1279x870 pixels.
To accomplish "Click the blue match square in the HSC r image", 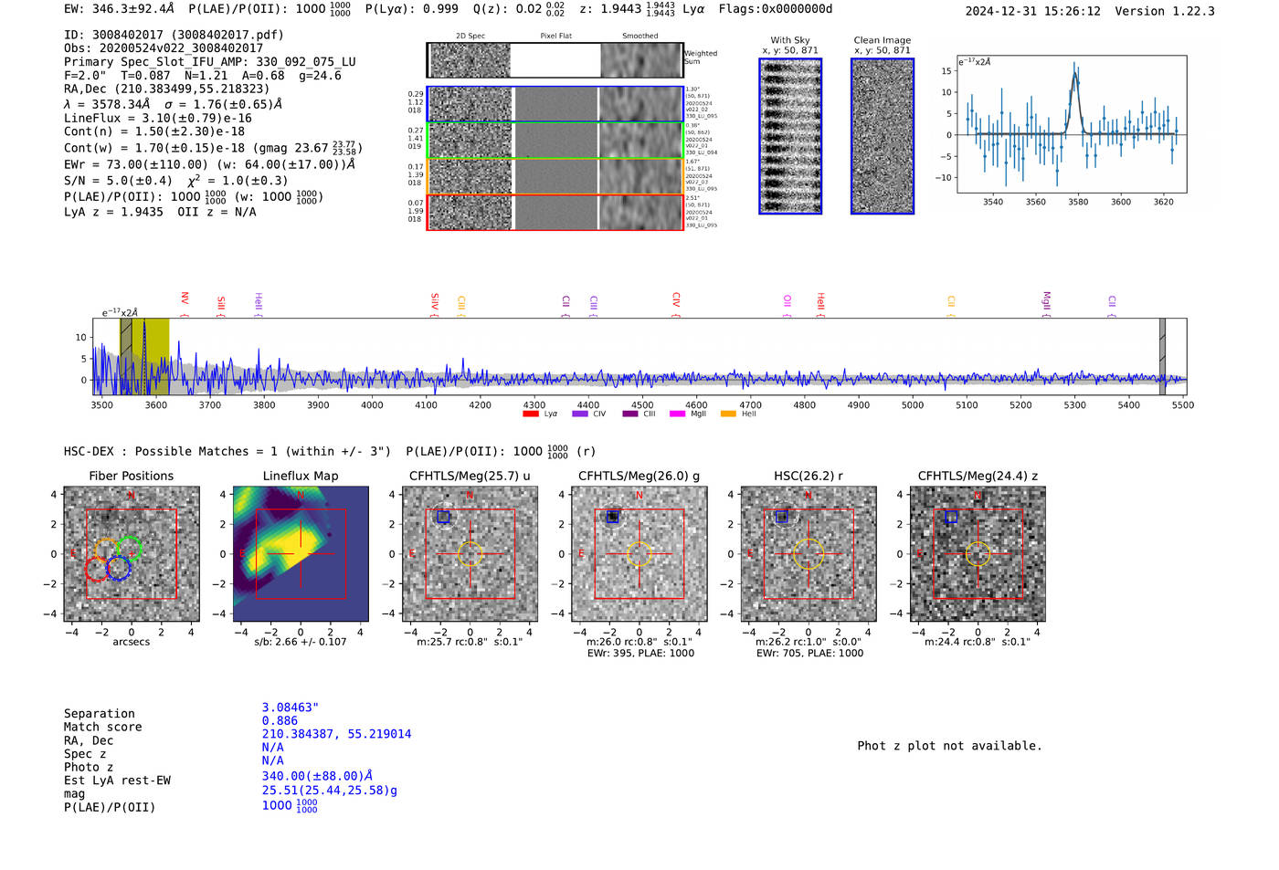I will point(782,517).
